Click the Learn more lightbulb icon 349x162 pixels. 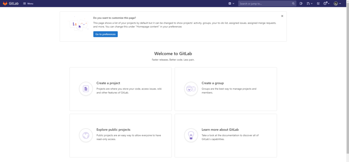pyautogui.click(x=191, y=135)
